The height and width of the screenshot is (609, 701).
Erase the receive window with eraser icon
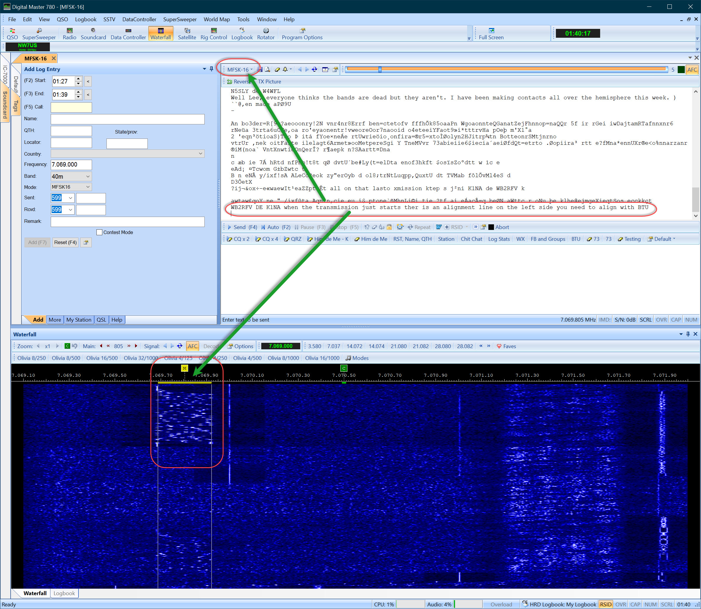pyautogui.click(x=278, y=70)
